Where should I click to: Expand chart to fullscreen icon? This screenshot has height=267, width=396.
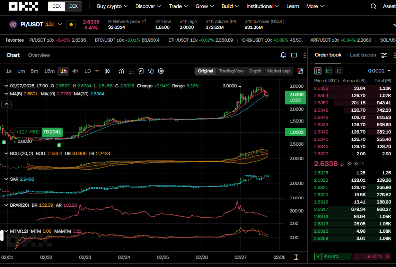point(300,71)
